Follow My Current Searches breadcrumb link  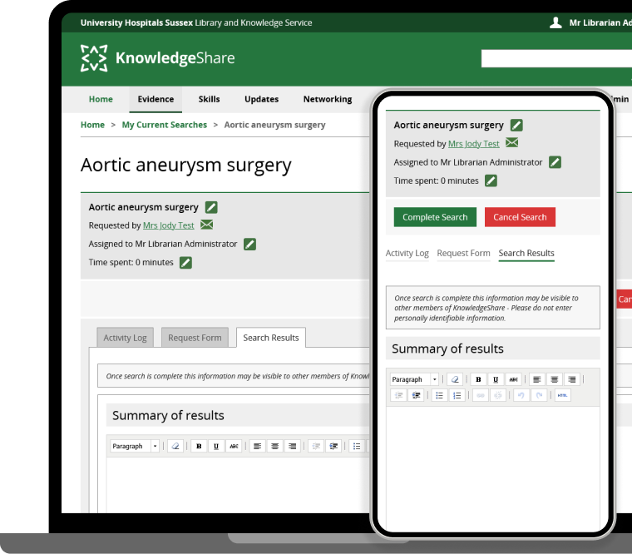(165, 125)
